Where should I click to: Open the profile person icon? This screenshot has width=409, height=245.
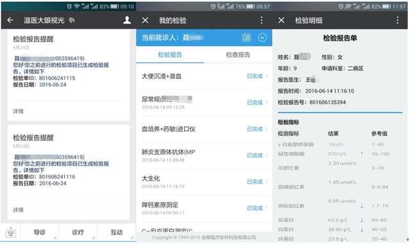pyautogui.click(x=127, y=20)
